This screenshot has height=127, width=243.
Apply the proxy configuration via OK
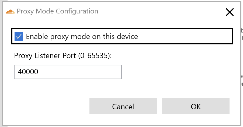coord(196,106)
